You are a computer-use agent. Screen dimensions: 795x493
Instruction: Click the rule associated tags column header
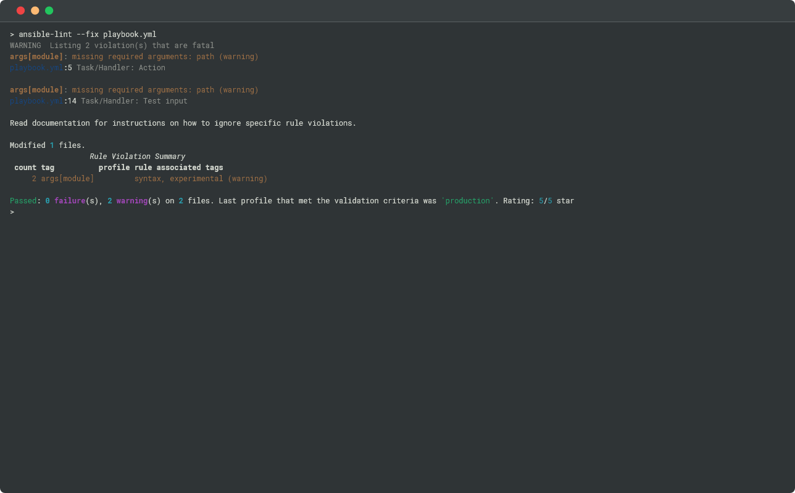pyautogui.click(x=179, y=168)
